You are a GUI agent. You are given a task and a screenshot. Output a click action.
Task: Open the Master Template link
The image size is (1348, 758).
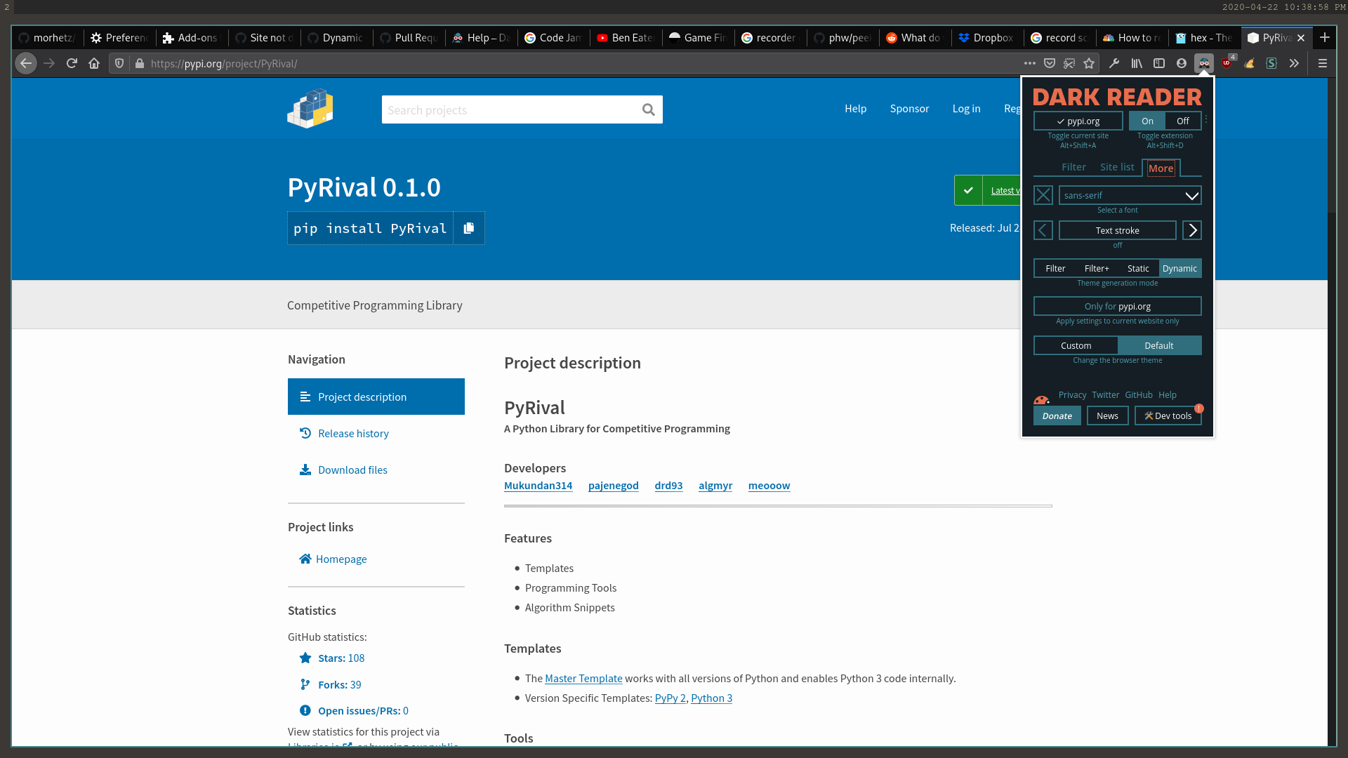(x=583, y=678)
